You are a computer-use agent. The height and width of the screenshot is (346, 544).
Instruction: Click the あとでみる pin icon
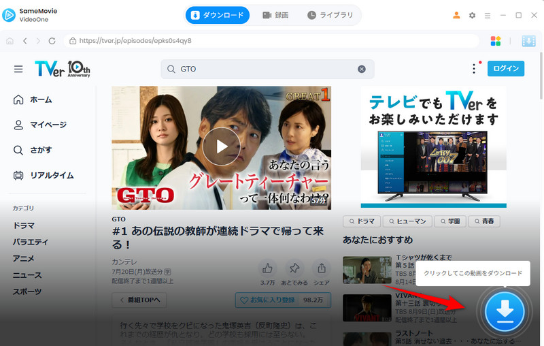(294, 268)
